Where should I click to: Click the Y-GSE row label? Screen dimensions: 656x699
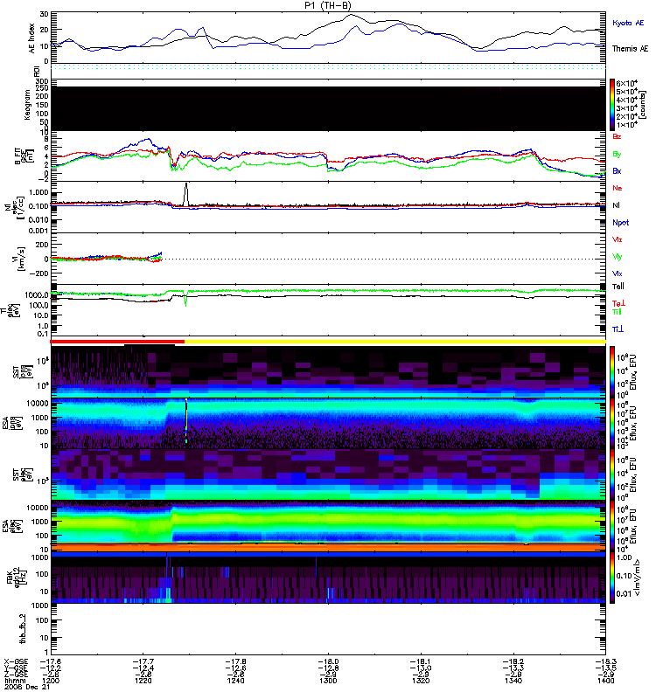coord(16,668)
